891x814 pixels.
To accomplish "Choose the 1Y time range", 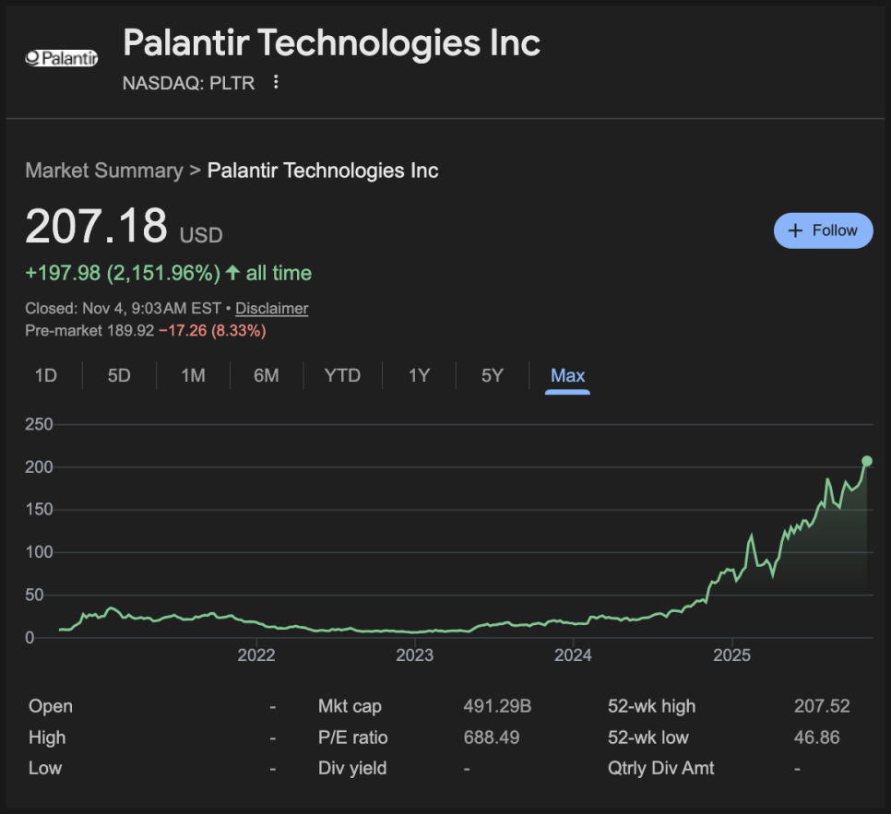I will click(419, 375).
